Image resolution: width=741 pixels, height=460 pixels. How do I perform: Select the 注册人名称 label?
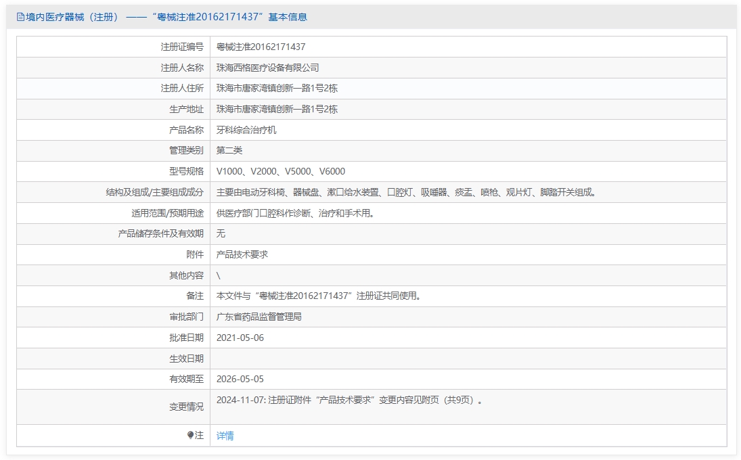(x=182, y=68)
